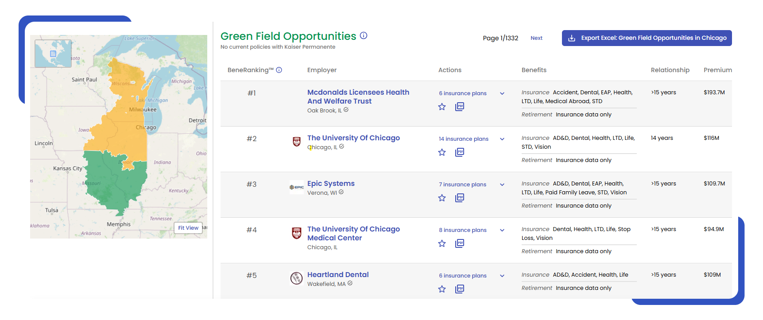Click the #1 ranking cell

pyautogui.click(x=252, y=93)
